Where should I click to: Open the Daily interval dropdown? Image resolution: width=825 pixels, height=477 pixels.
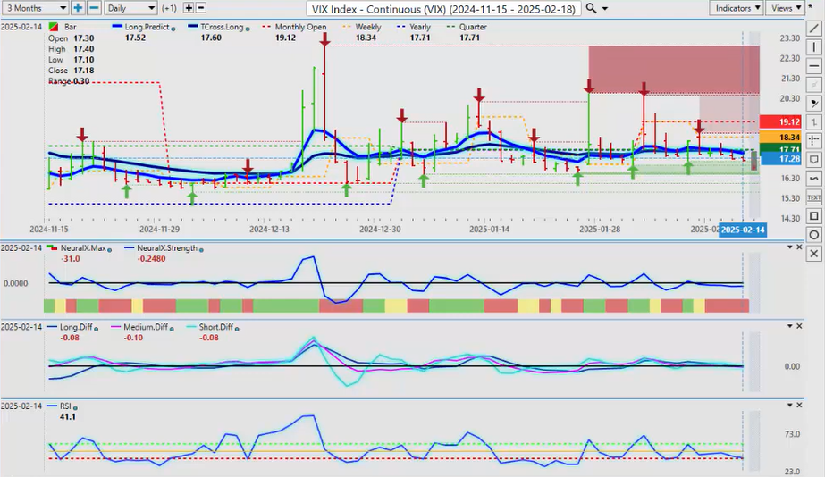(x=130, y=8)
